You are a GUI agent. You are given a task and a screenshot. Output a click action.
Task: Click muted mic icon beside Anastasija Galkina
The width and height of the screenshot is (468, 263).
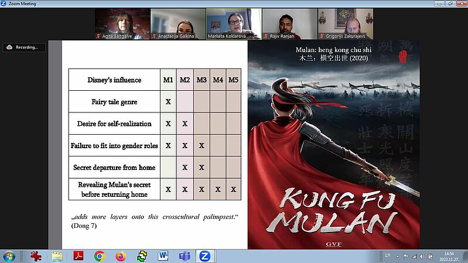[x=154, y=36]
